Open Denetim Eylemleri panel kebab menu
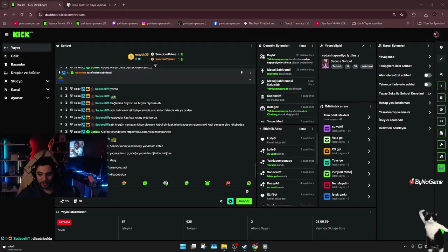This screenshot has height=252, width=448. (313, 46)
